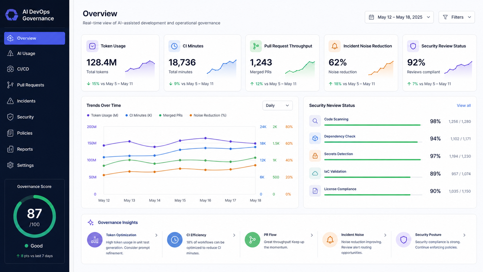Click the calendar icon in date picker
483x272 pixels.
(372, 17)
